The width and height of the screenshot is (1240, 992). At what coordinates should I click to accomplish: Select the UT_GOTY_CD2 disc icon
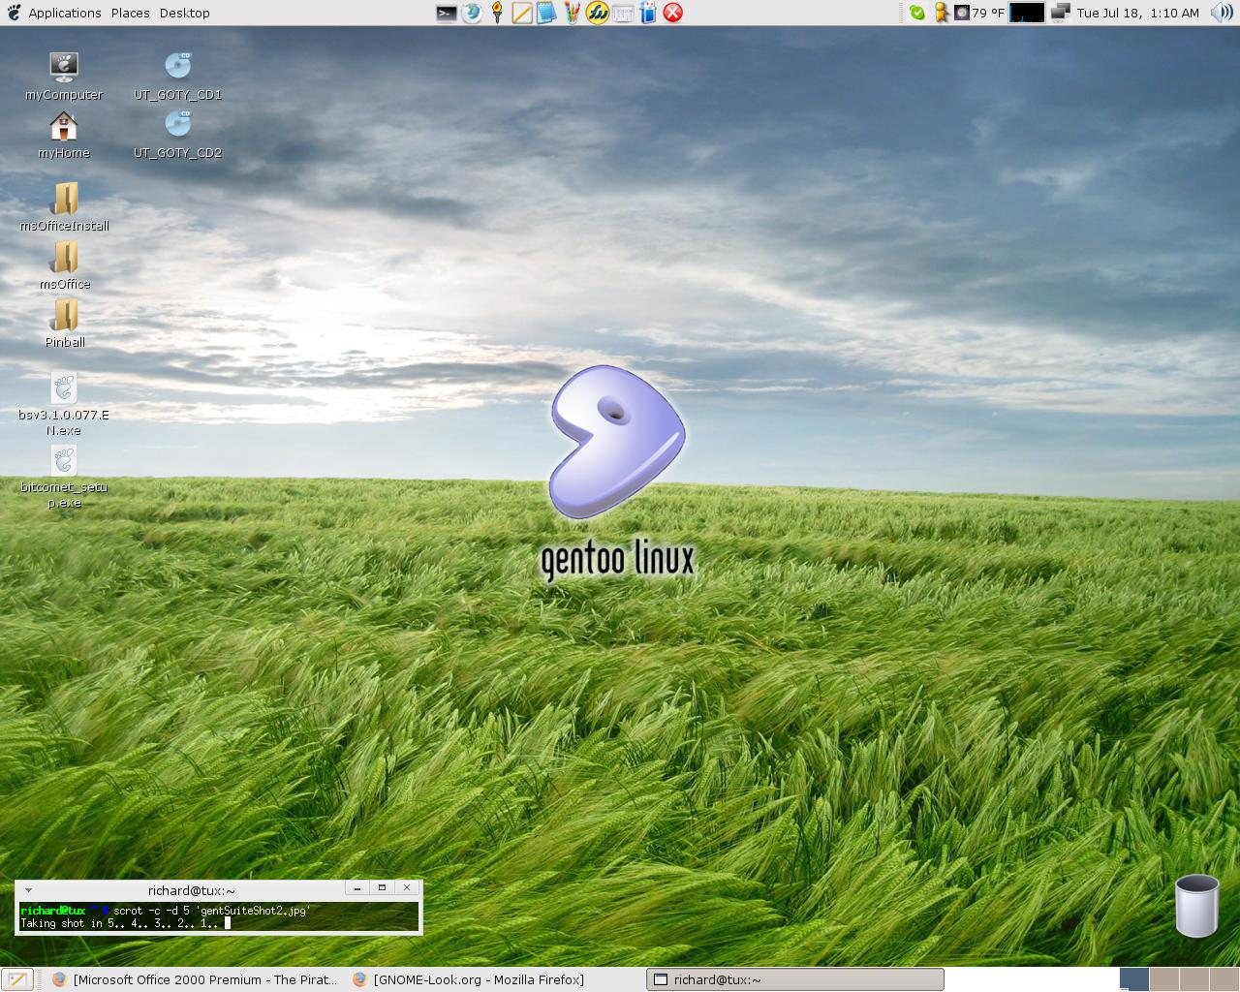(x=178, y=135)
